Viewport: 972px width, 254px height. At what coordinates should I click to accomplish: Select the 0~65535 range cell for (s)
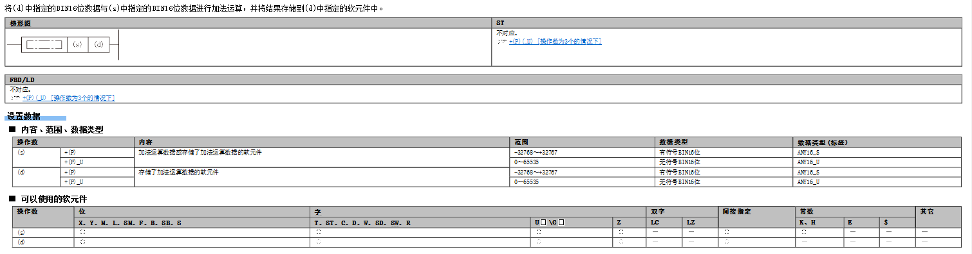coord(527,162)
